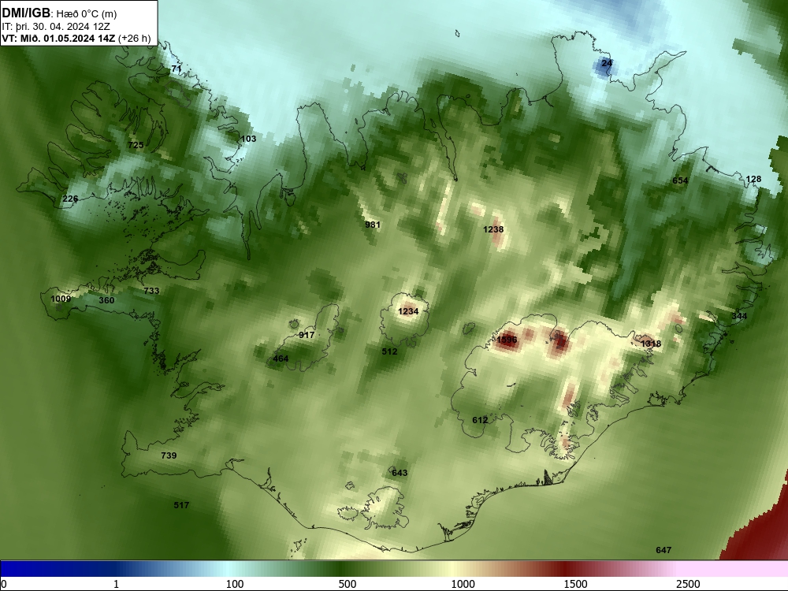The image size is (788, 591).
Task: Click the 647 label in the southeast
Action: [x=663, y=550]
